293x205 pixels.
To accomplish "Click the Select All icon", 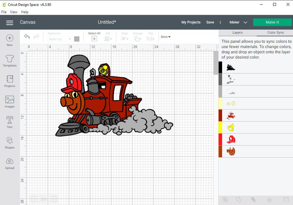I will click(94, 39).
